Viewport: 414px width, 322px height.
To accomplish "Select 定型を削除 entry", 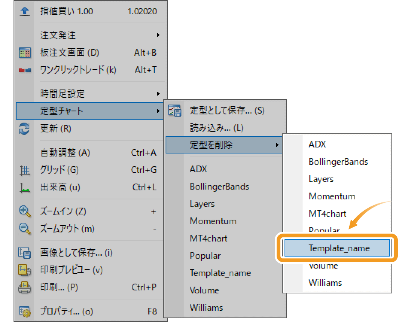I will point(224,144).
